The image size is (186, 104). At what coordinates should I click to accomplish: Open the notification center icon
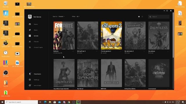(183, 102)
